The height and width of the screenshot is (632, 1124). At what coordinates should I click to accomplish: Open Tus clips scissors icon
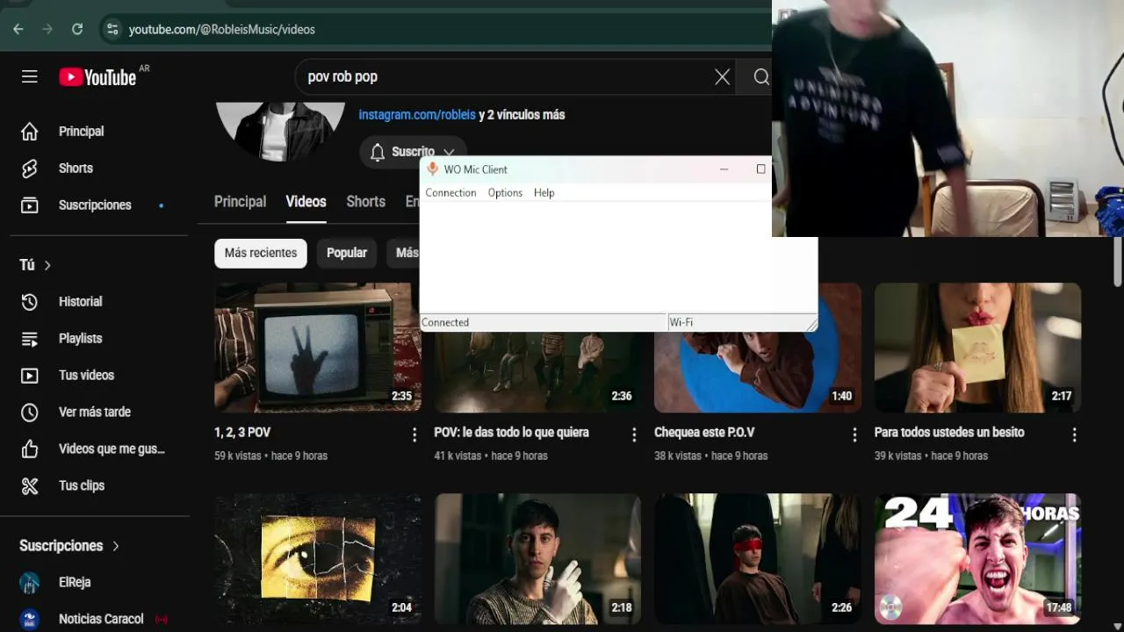(x=30, y=486)
